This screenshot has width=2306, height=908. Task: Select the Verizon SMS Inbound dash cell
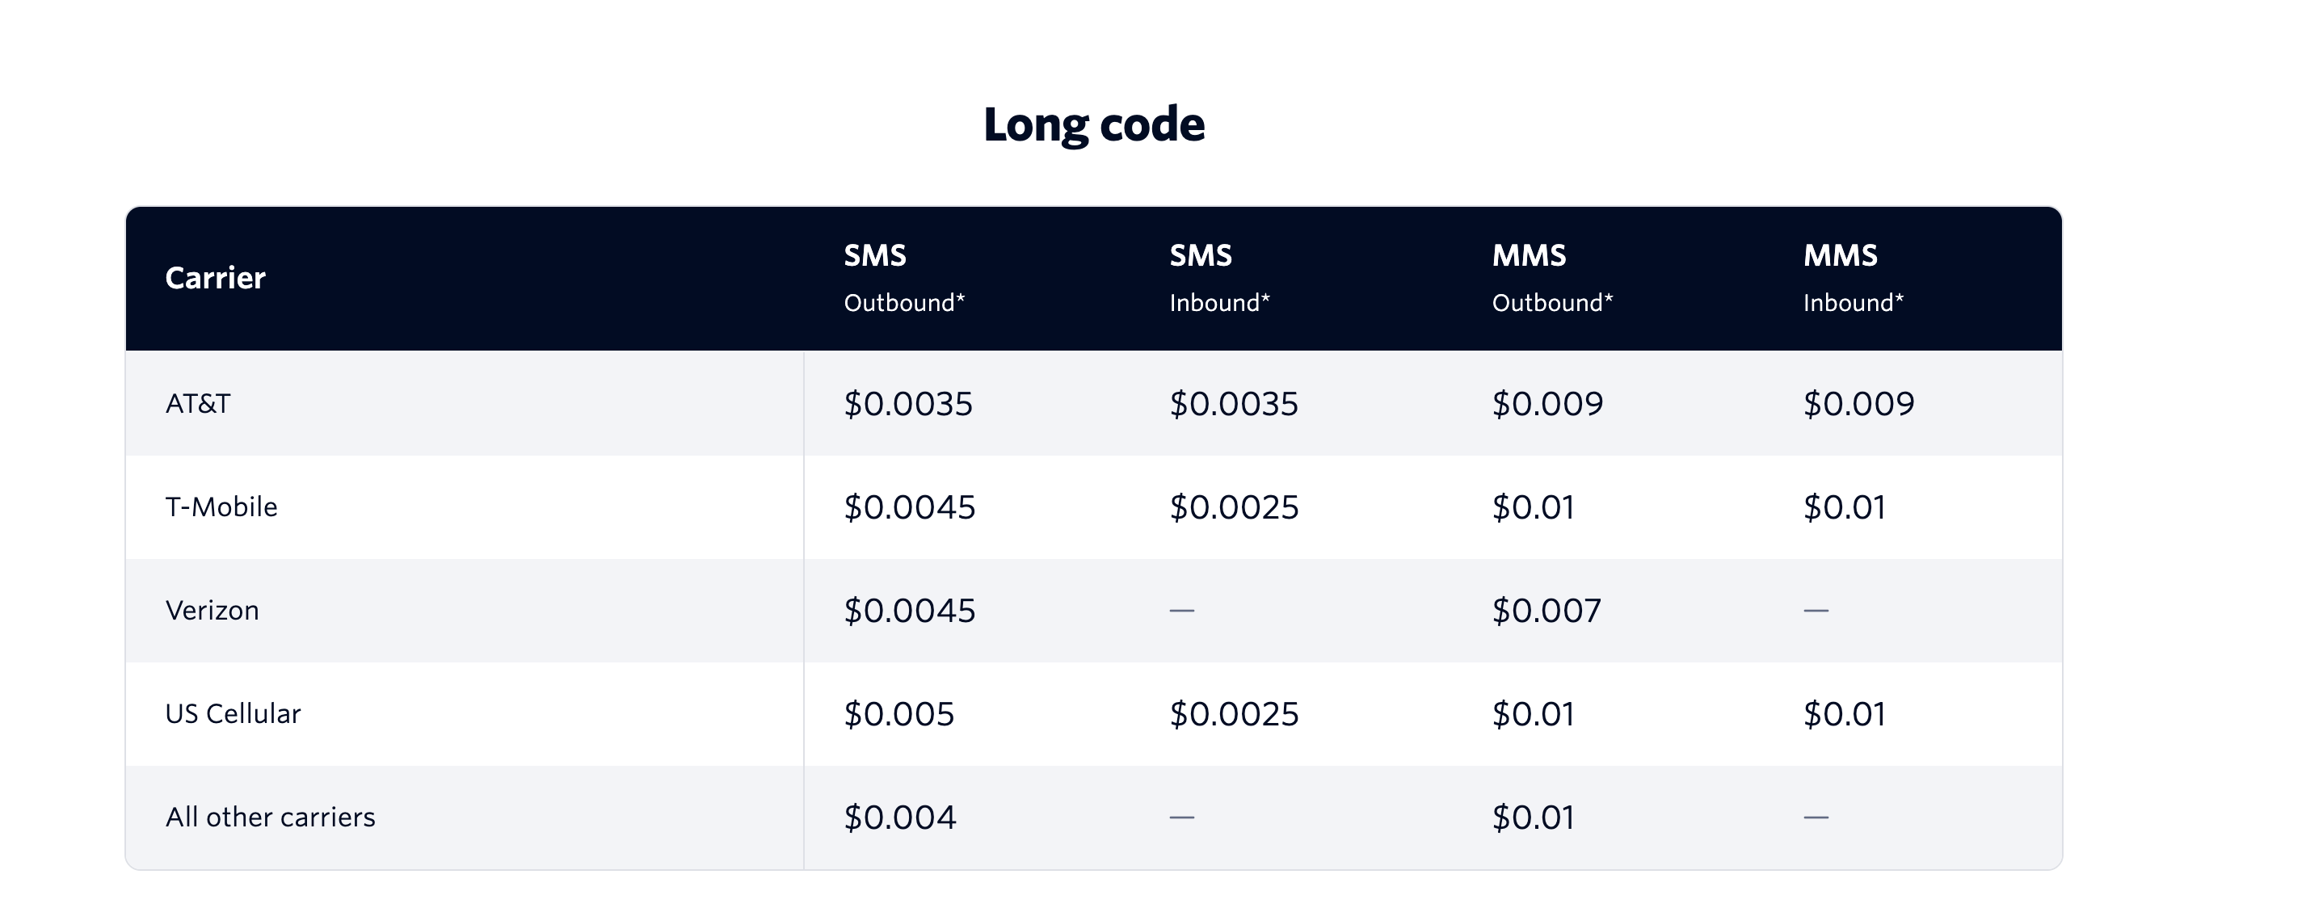click(x=1181, y=610)
